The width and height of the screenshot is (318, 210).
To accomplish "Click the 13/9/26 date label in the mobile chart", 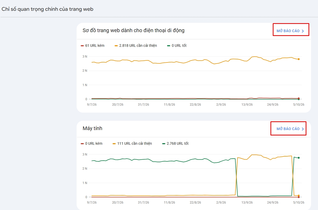I will coord(247,105).
